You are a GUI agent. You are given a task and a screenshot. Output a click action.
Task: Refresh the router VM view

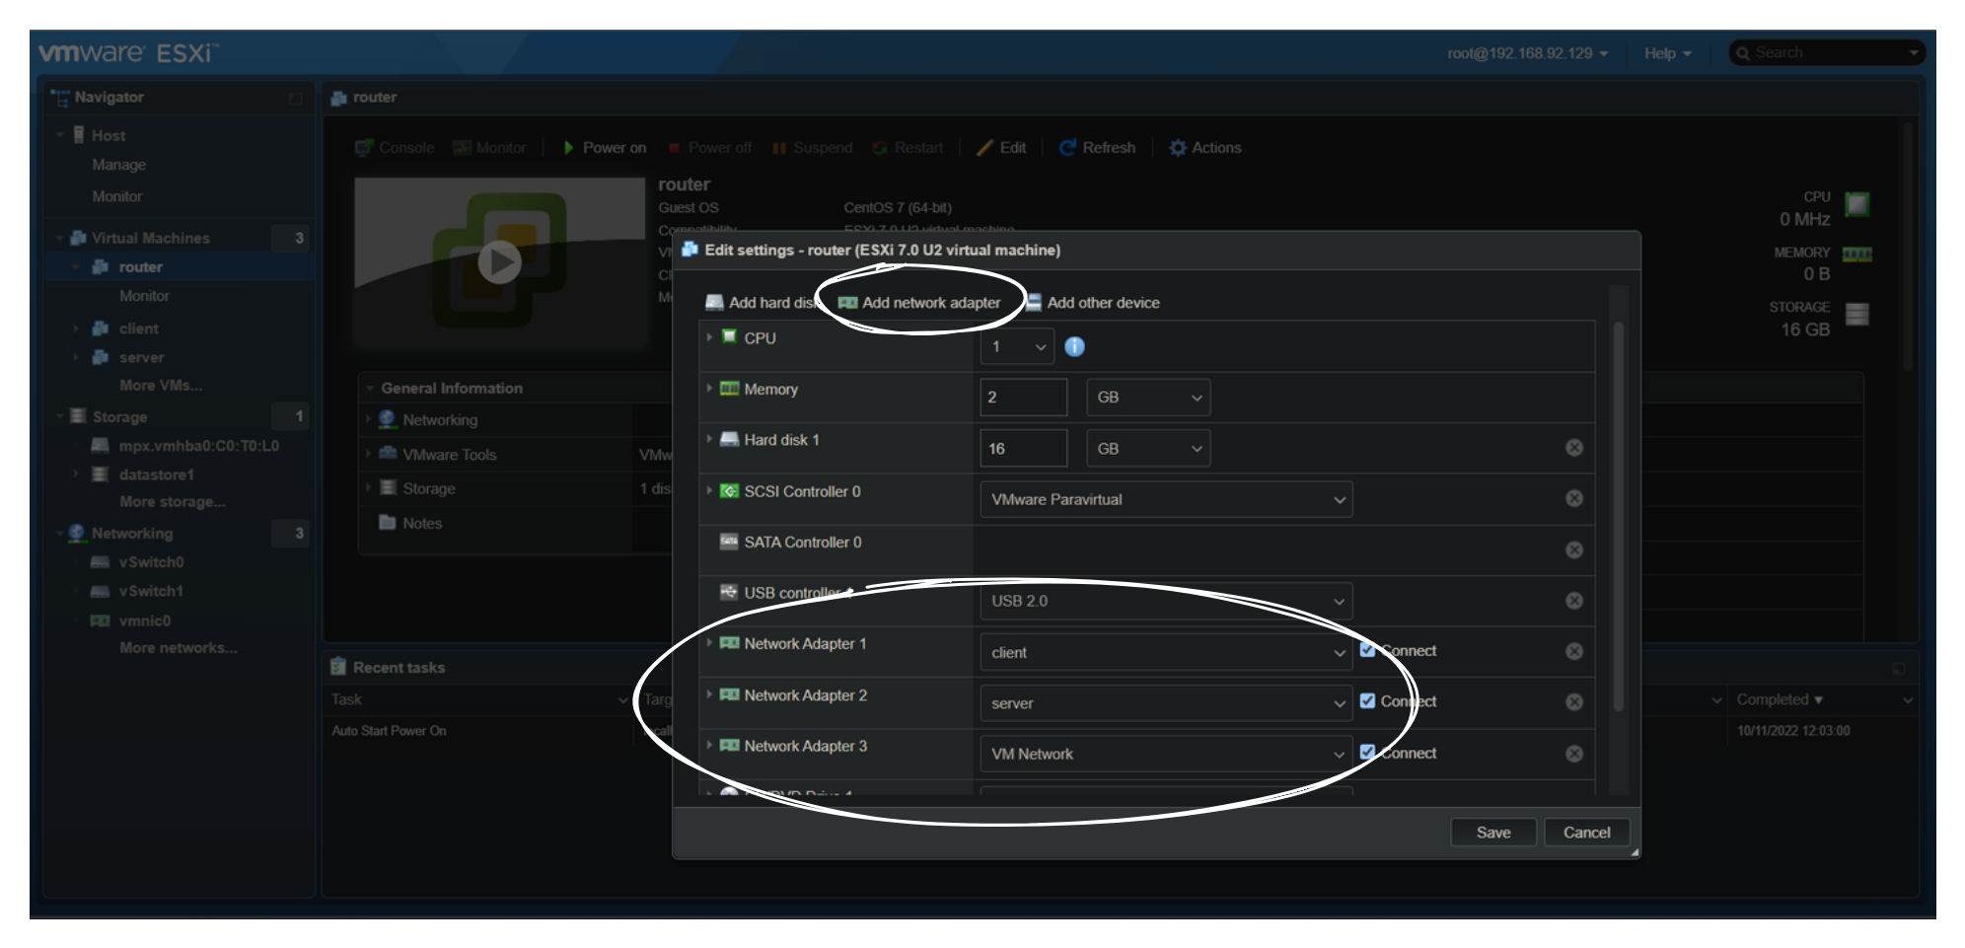[x=1097, y=148]
